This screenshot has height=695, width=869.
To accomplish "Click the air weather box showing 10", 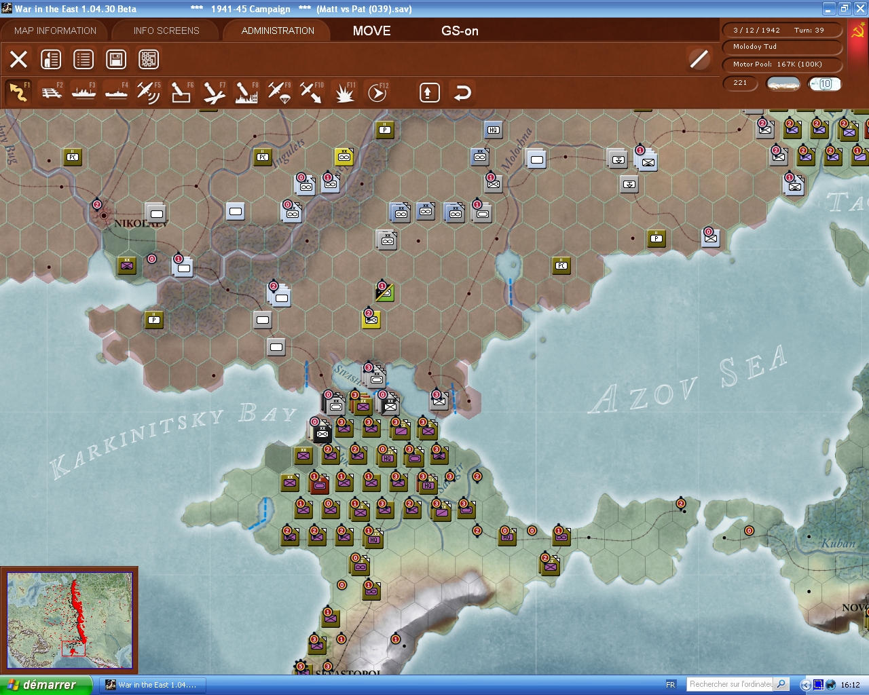I will click(825, 83).
